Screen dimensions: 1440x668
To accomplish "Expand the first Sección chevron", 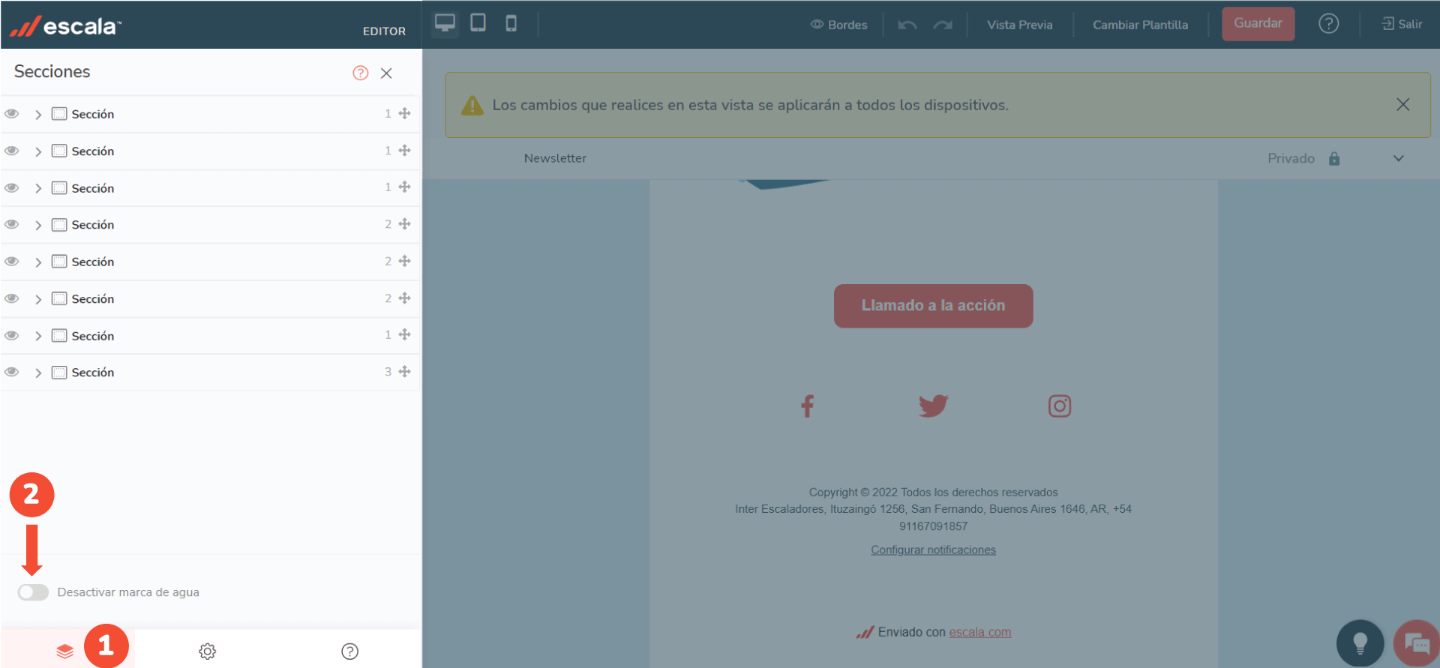I will 38,115.
